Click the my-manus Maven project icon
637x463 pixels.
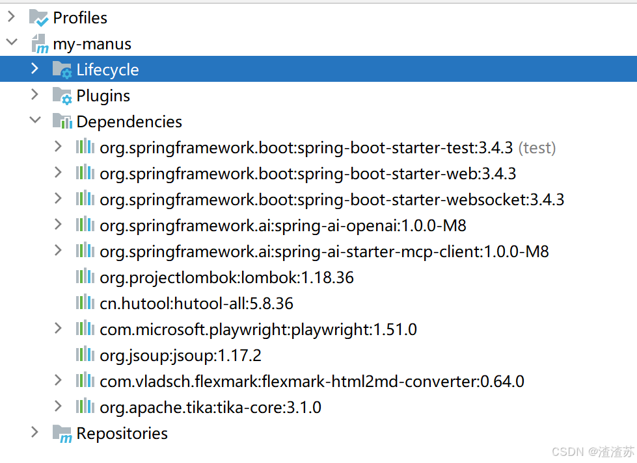tap(40, 44)
